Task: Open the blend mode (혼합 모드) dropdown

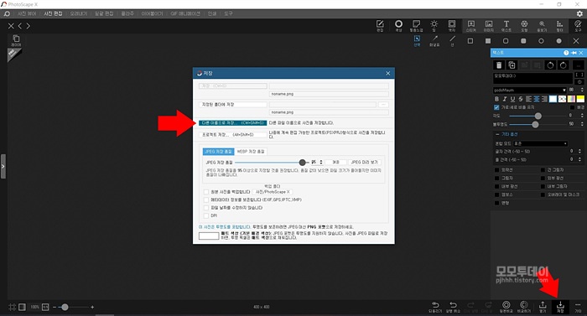Action: coord(540,143)
